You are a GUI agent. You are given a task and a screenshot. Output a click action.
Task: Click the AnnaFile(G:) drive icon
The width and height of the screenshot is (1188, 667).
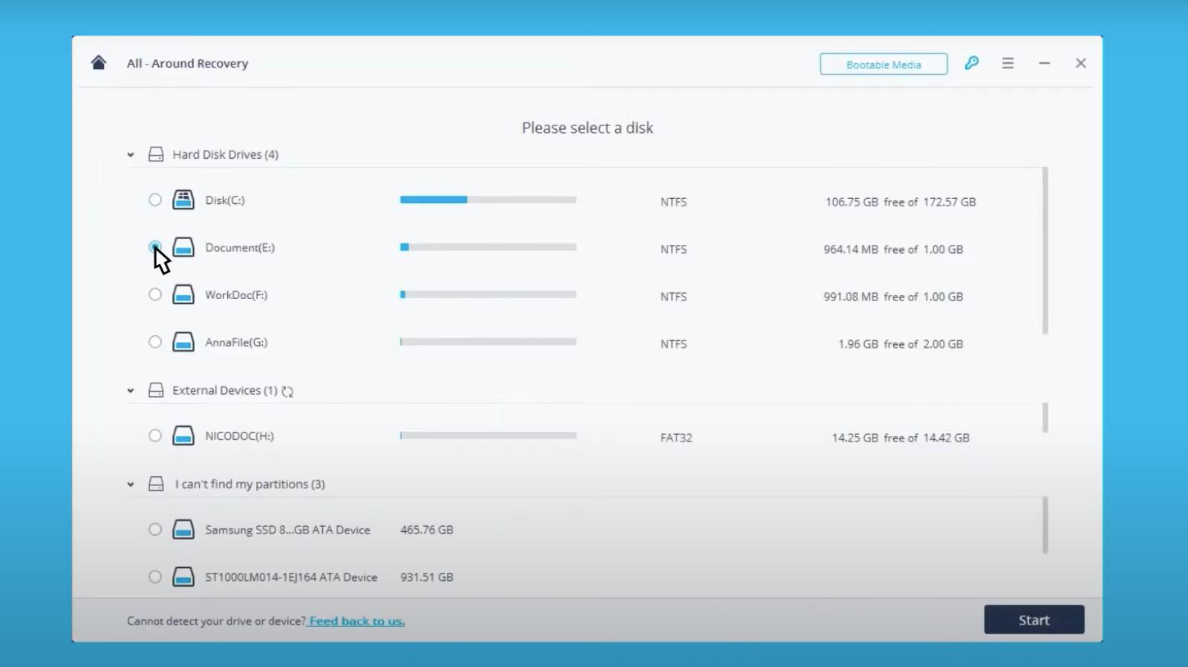tap(183, 342)
